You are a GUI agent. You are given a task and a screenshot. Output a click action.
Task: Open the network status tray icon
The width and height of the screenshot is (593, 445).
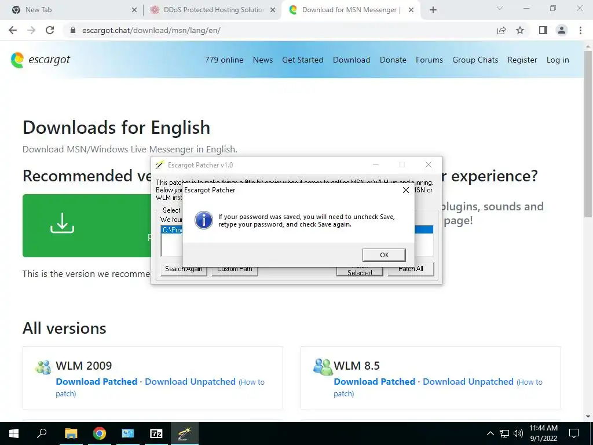[x=504, y=433]
